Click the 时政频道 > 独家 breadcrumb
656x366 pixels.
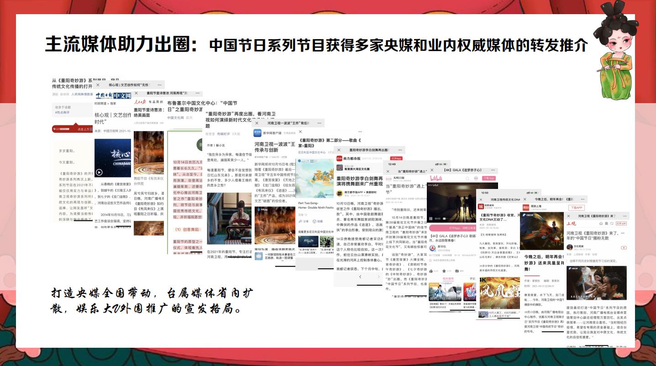click(x=105, y=104)
